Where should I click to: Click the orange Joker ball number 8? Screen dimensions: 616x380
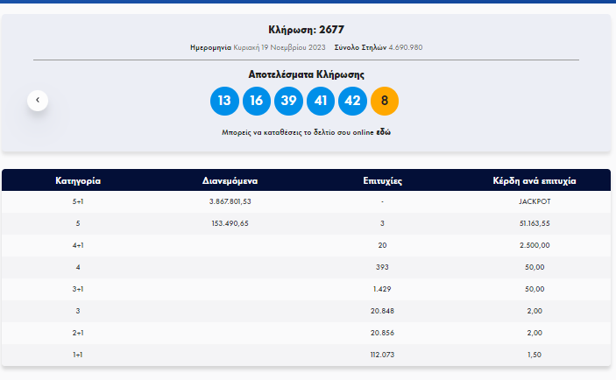pyautogui.click(x=385, y=101)
